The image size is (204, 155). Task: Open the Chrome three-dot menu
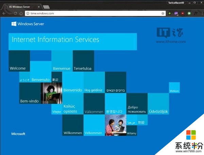point(202,13)
